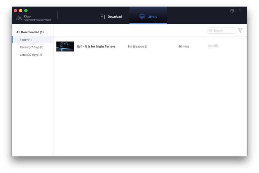Click the Kigo logo icon
This screenshot has width=259, height=173.
(x=19, y=18)
